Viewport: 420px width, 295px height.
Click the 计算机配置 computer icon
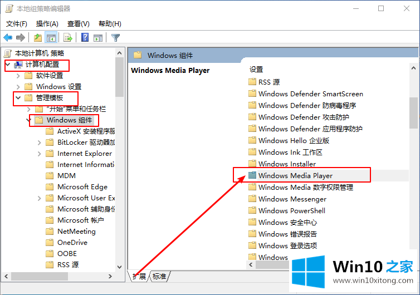(x=18, y=65)
